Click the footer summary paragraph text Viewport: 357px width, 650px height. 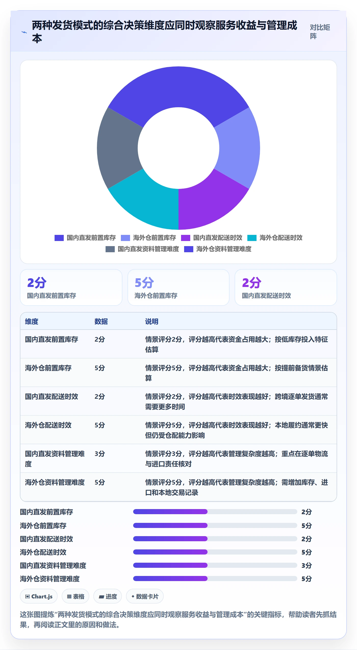coord(178,620)
